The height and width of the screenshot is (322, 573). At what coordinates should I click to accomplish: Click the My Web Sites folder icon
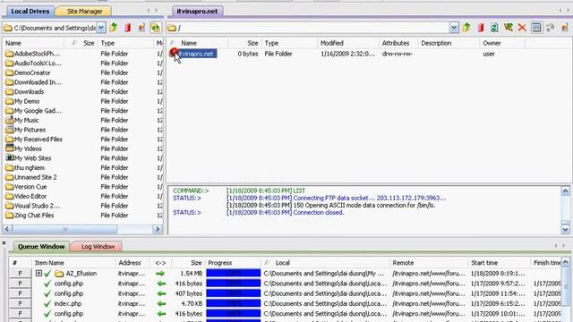[10, 157]
